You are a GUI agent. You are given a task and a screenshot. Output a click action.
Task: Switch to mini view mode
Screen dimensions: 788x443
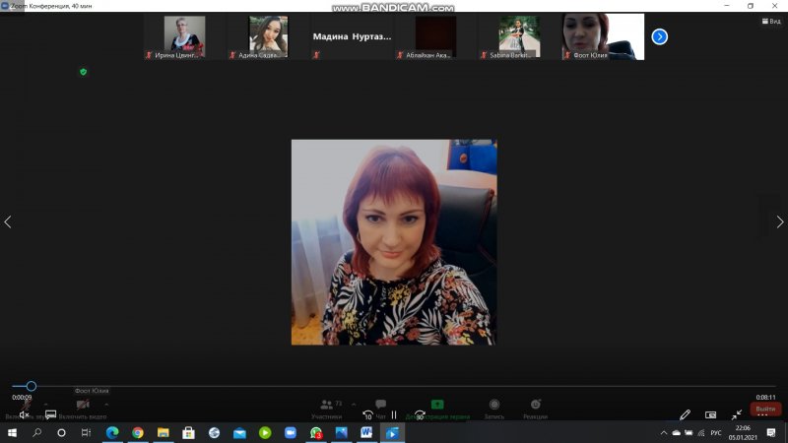click(x=710, y=414)
